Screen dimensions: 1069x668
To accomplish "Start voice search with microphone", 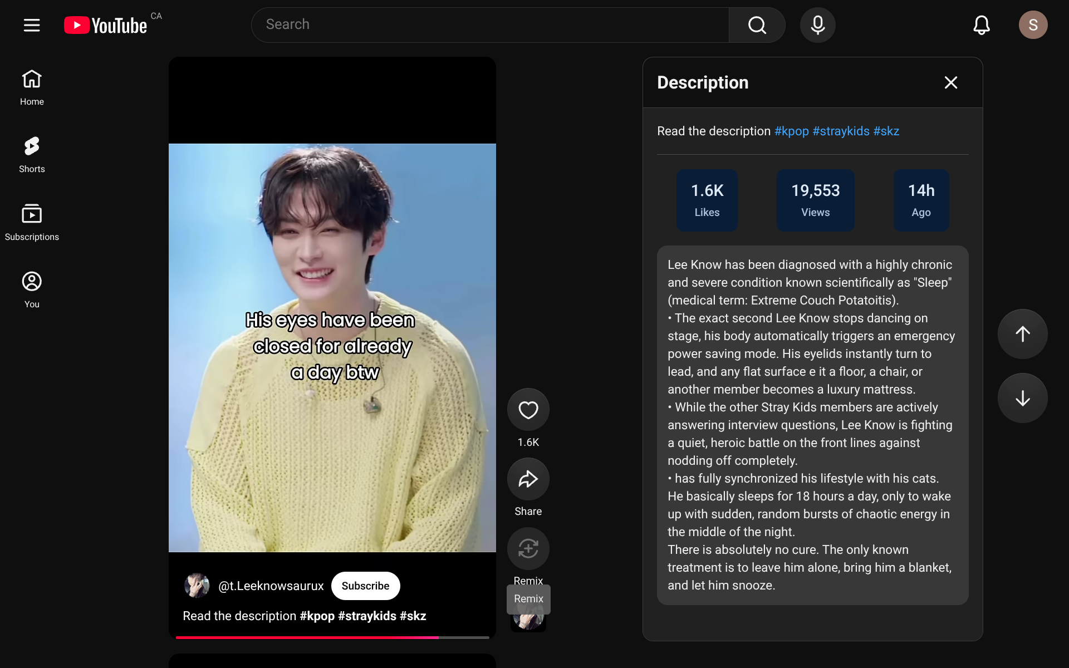I will (817, 25).
